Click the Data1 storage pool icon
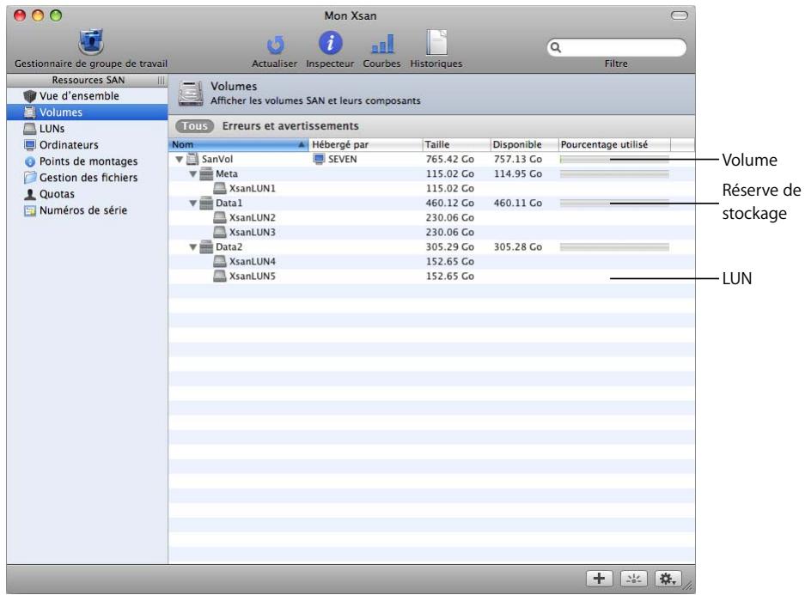The width and height of the screenshot is (805, 595). pyautogui.click(x=206, y=203)
